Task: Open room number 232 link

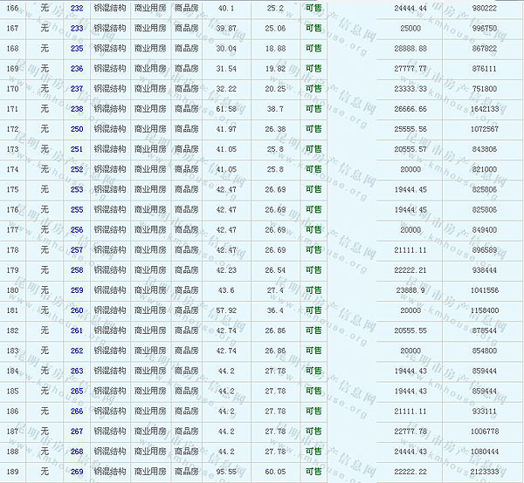Action: point(77,8)
